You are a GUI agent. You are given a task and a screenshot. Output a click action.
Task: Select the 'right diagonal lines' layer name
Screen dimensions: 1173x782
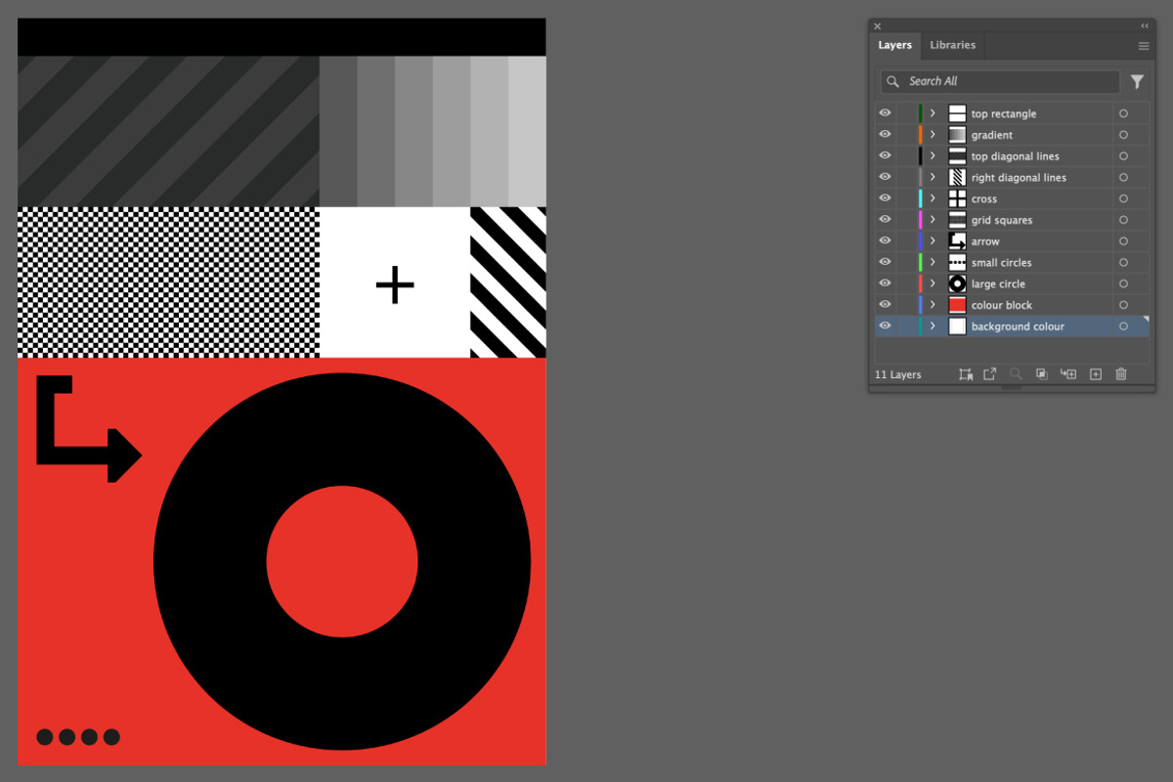coord(1019,178)
